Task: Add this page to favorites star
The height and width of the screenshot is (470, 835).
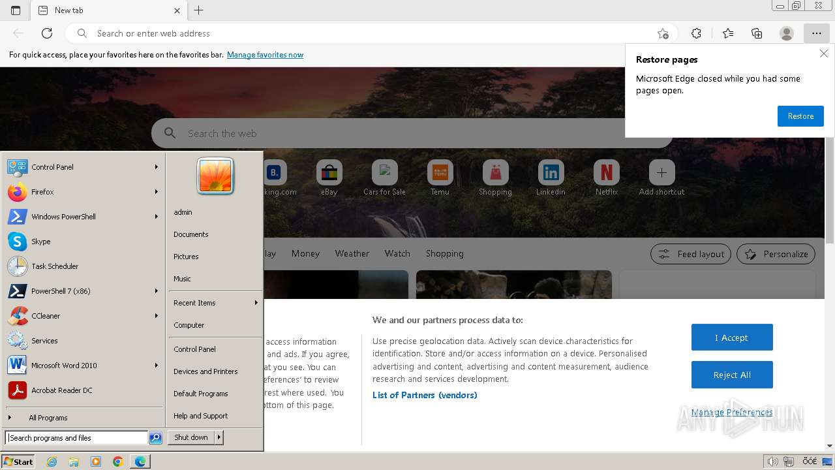Action: point(663,33)
